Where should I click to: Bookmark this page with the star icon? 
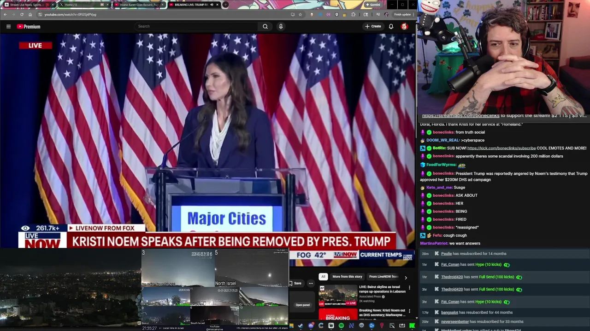coord(300,14)
